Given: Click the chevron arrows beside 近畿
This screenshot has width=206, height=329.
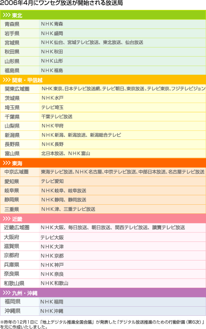Looking at the screenshot, I should click(x=7, y=219).
